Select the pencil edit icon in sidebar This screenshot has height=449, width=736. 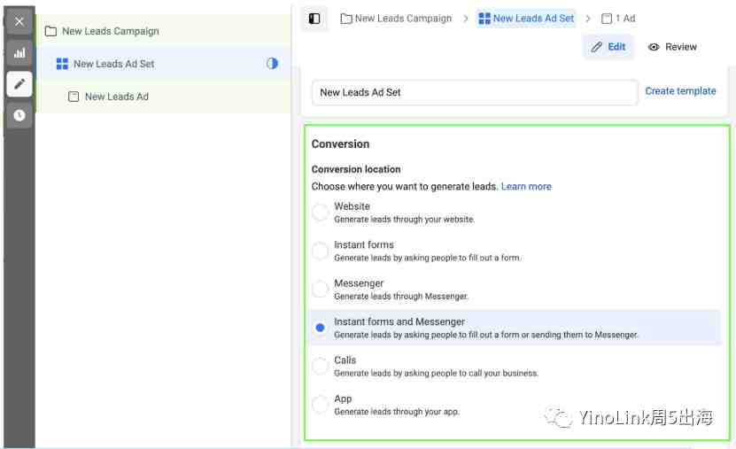tap(19, 84)
